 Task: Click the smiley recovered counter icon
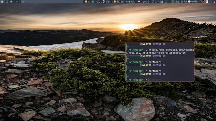click(x=115, y=2)
